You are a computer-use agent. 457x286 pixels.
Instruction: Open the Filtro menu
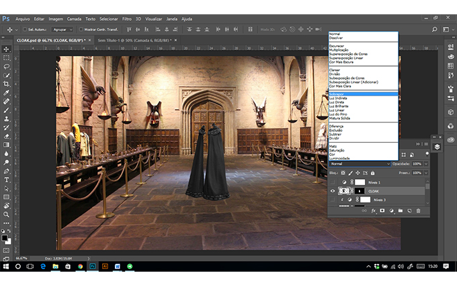pyautogui.click(x=127, y=19)
